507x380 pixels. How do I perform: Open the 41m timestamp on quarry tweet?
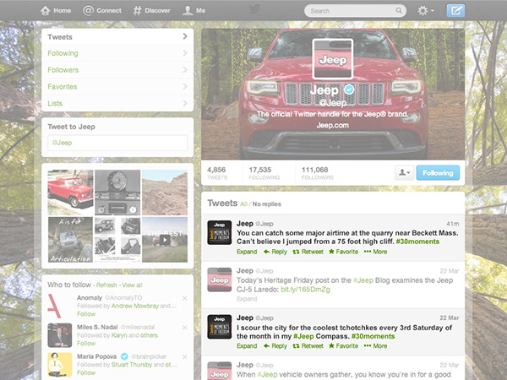click(x=452, y=224)
